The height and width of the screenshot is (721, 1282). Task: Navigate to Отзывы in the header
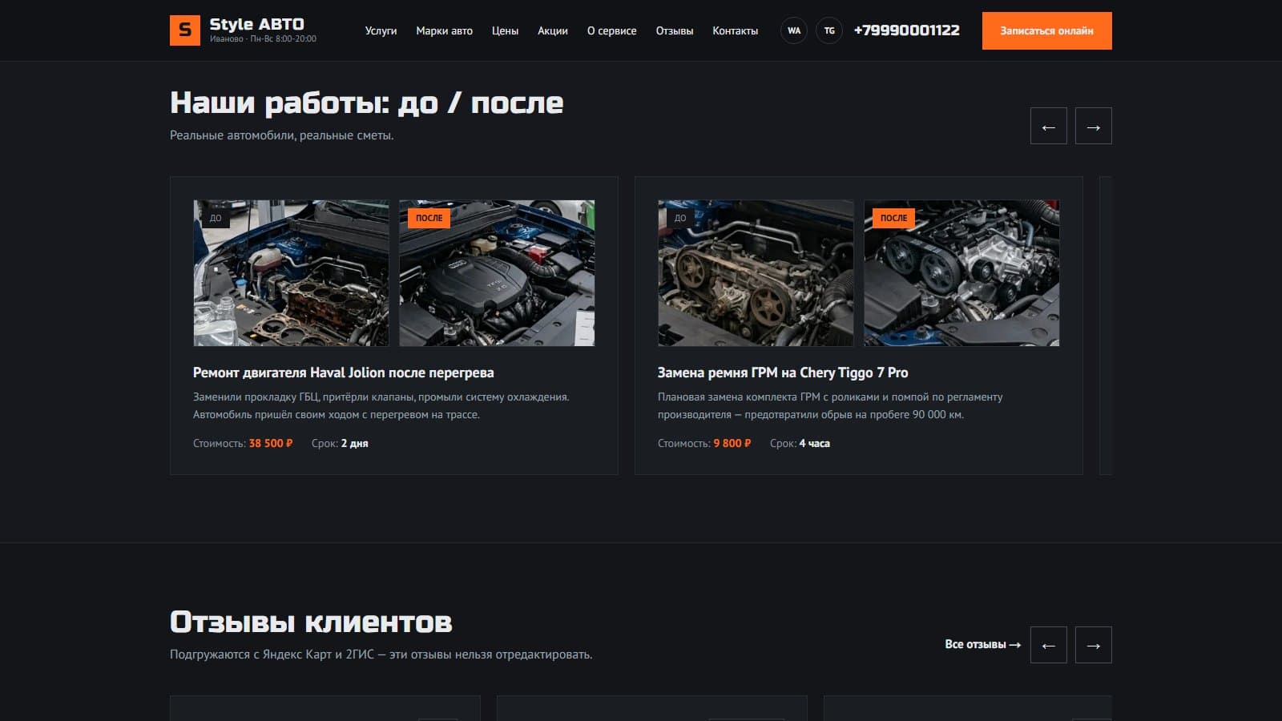click(x=675, y=30)
